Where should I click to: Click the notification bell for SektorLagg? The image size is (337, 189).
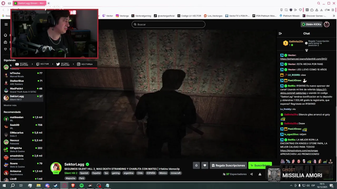click(x=196, y=165)
